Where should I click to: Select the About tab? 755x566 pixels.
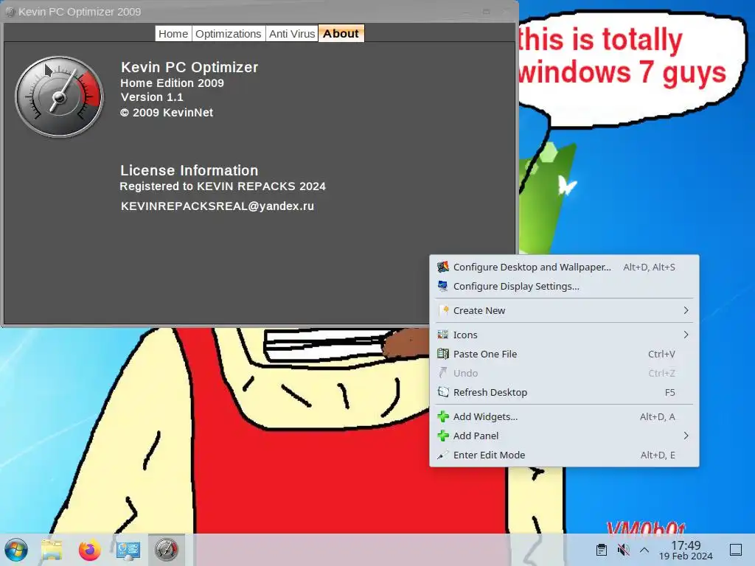[x=341, y=34]
